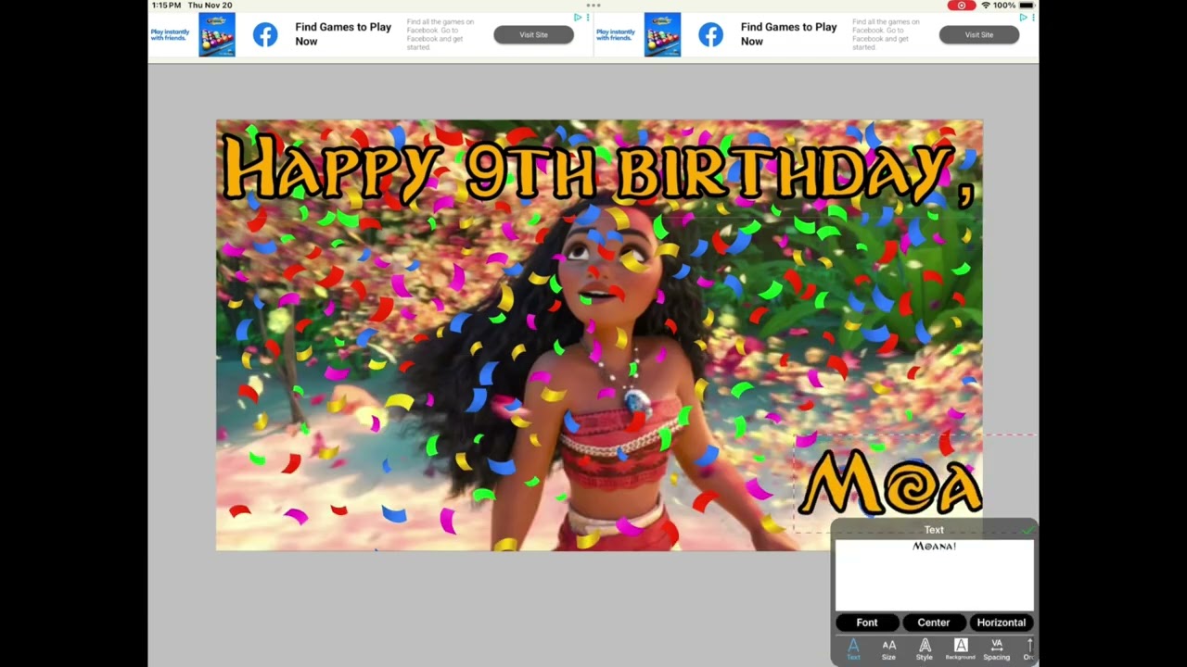The image size is (1187, 667).
Task: Click the Font button
Action: click(867, 623)
